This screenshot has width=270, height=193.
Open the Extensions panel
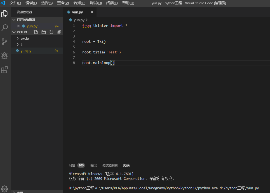[x=4, y=70]
